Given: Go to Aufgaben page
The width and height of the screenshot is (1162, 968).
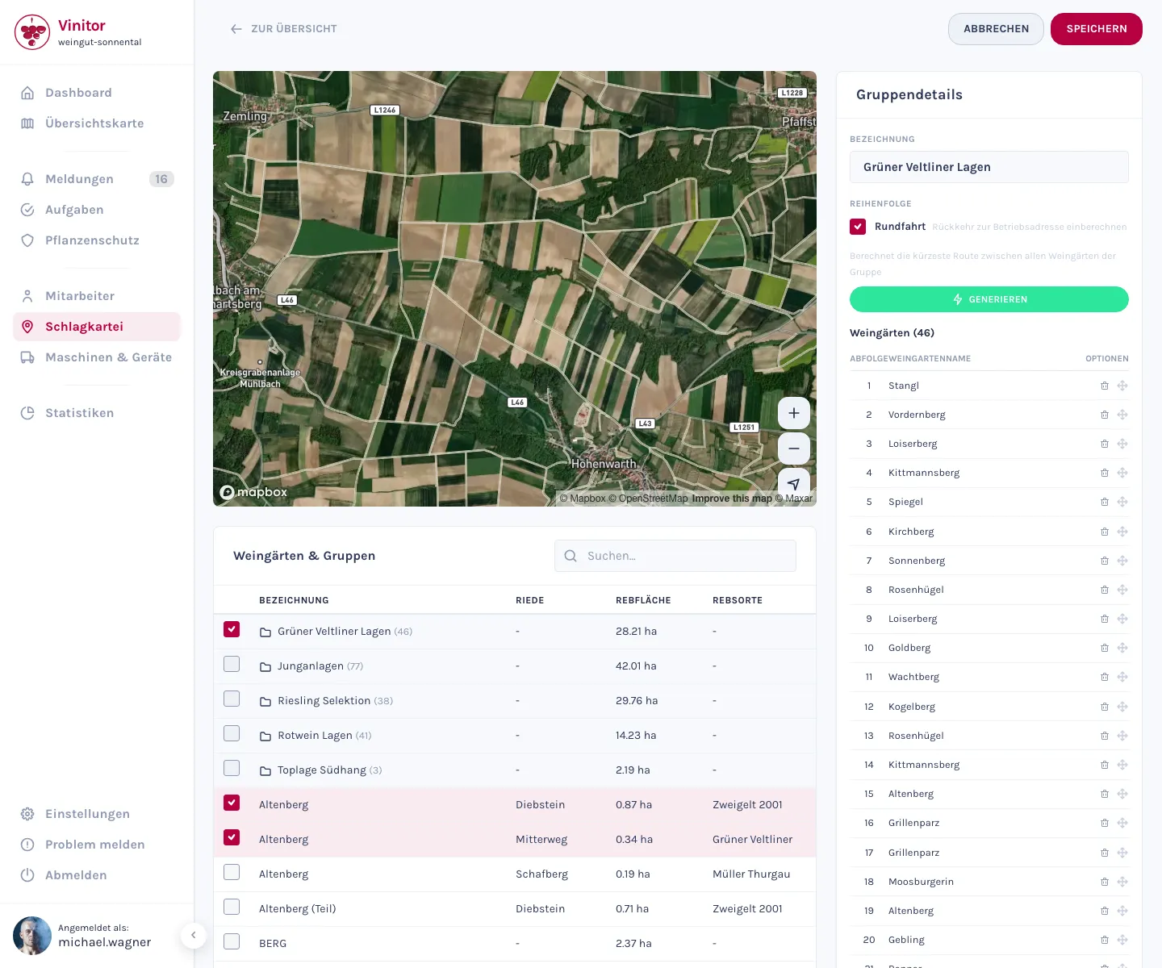Looking at the screenshot, I should click(x=97, y=210).
